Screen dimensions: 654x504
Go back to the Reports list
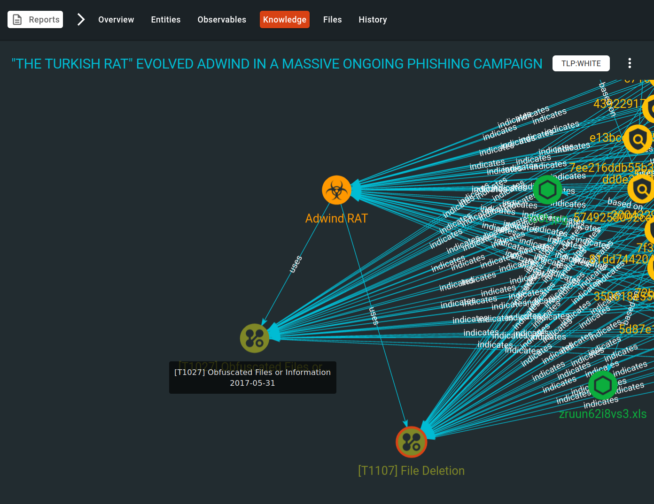tap(35, 20)
